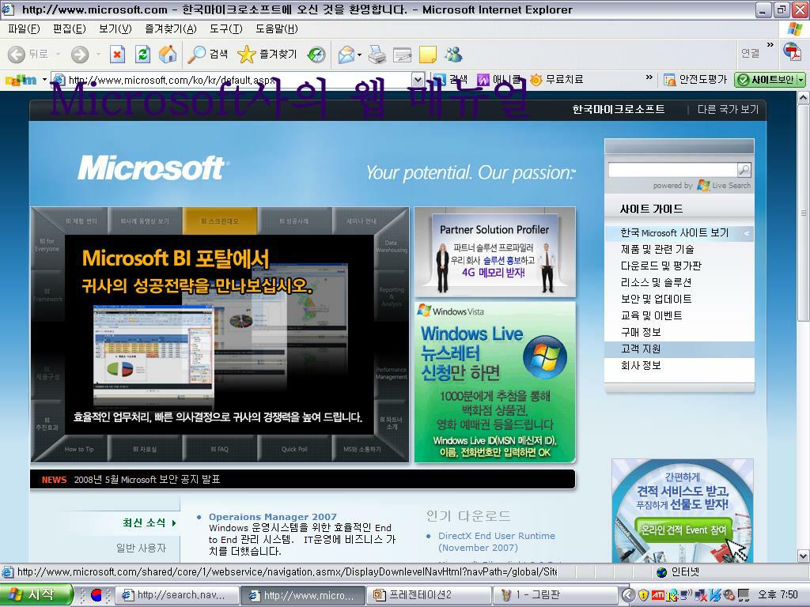The width and height of the screenshot is (810, 607).
Task: Go to the home page via house icon
Action: click(x=168, y=55)
